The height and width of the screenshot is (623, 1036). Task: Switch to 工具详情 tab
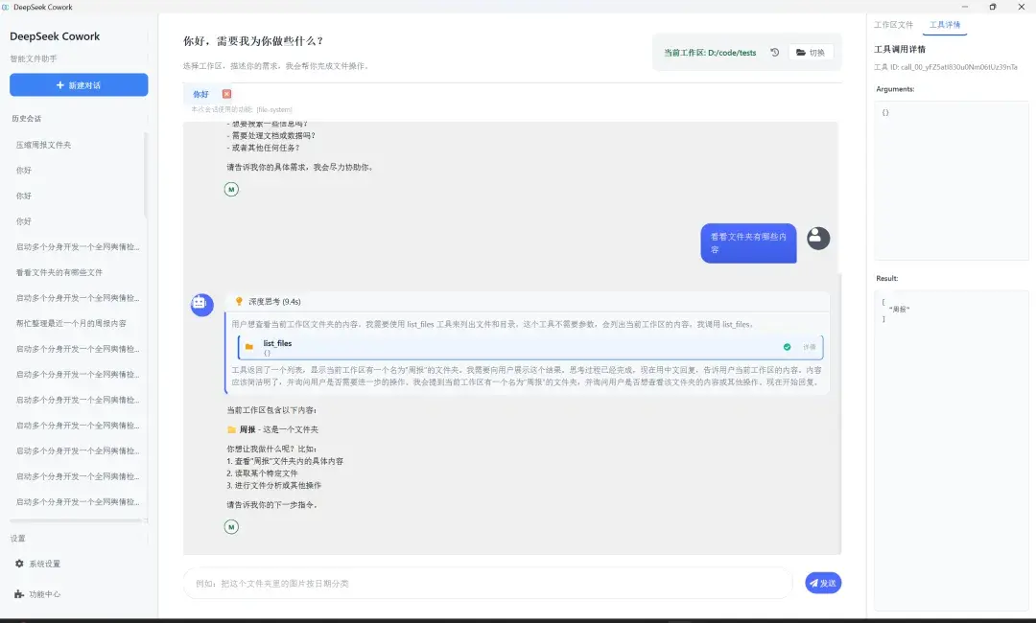click(x=945, y=24)
